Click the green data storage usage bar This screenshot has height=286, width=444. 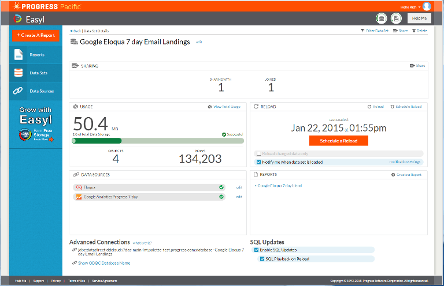[97, 141]
